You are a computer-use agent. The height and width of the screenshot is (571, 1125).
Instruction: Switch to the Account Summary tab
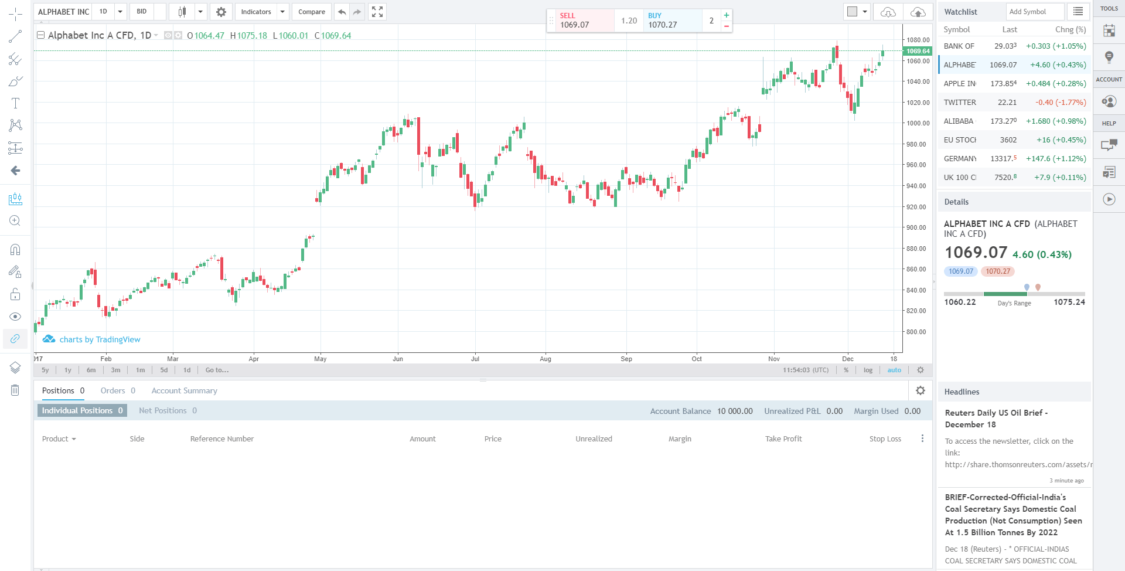pyautogui.click(x=184, y=390)
